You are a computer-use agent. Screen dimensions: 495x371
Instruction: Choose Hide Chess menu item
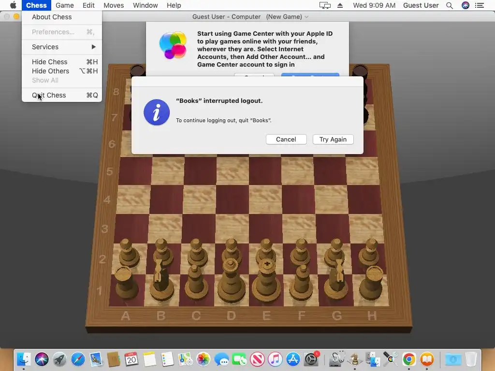pos(62,62)
